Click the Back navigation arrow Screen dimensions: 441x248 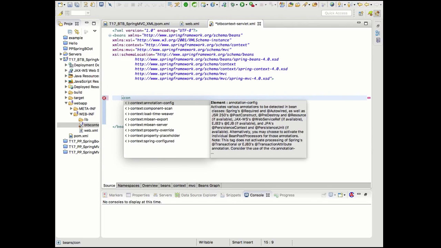[367, 4]
